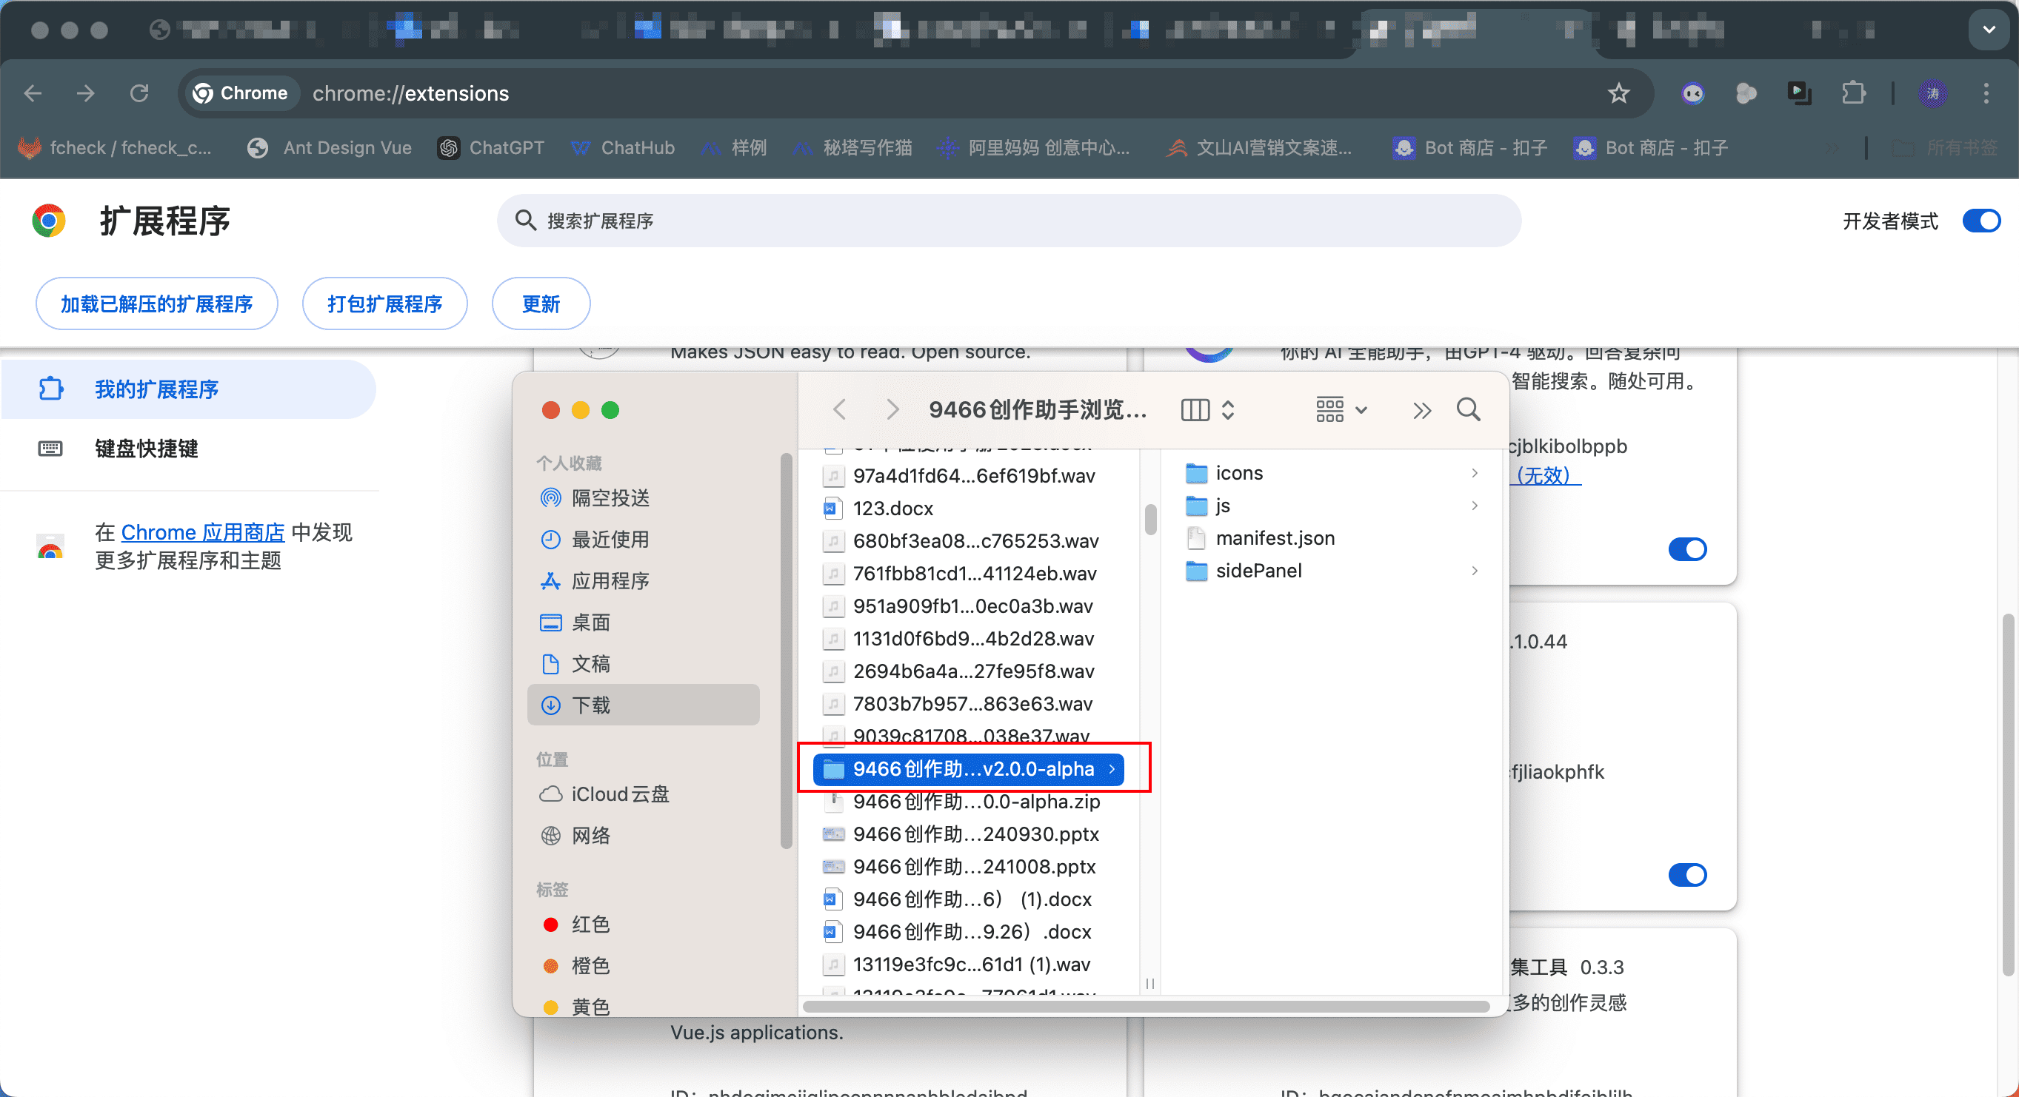Image resolution: width=2019 pixels, height=1097 pixels.
Task: Open the media control toolbar icon
Action: (x=1799, y=93)
